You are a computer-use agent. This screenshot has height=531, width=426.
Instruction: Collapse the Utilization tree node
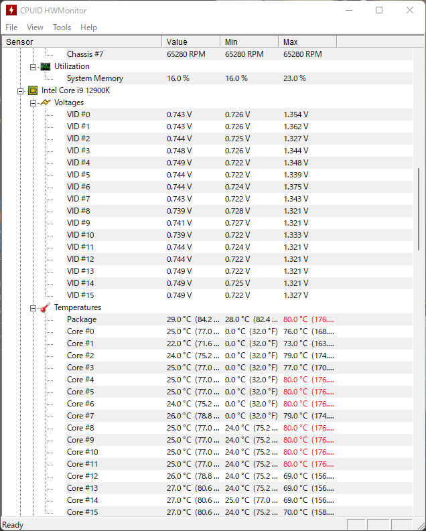pos(33,66)
